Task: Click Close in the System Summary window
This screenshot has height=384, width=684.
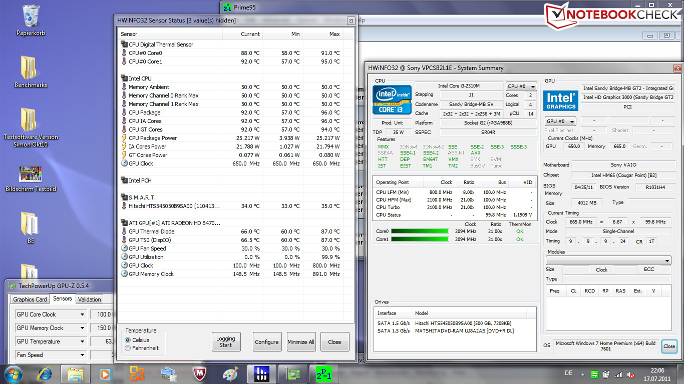Action: pyautogui.click(x=669, y=346)
